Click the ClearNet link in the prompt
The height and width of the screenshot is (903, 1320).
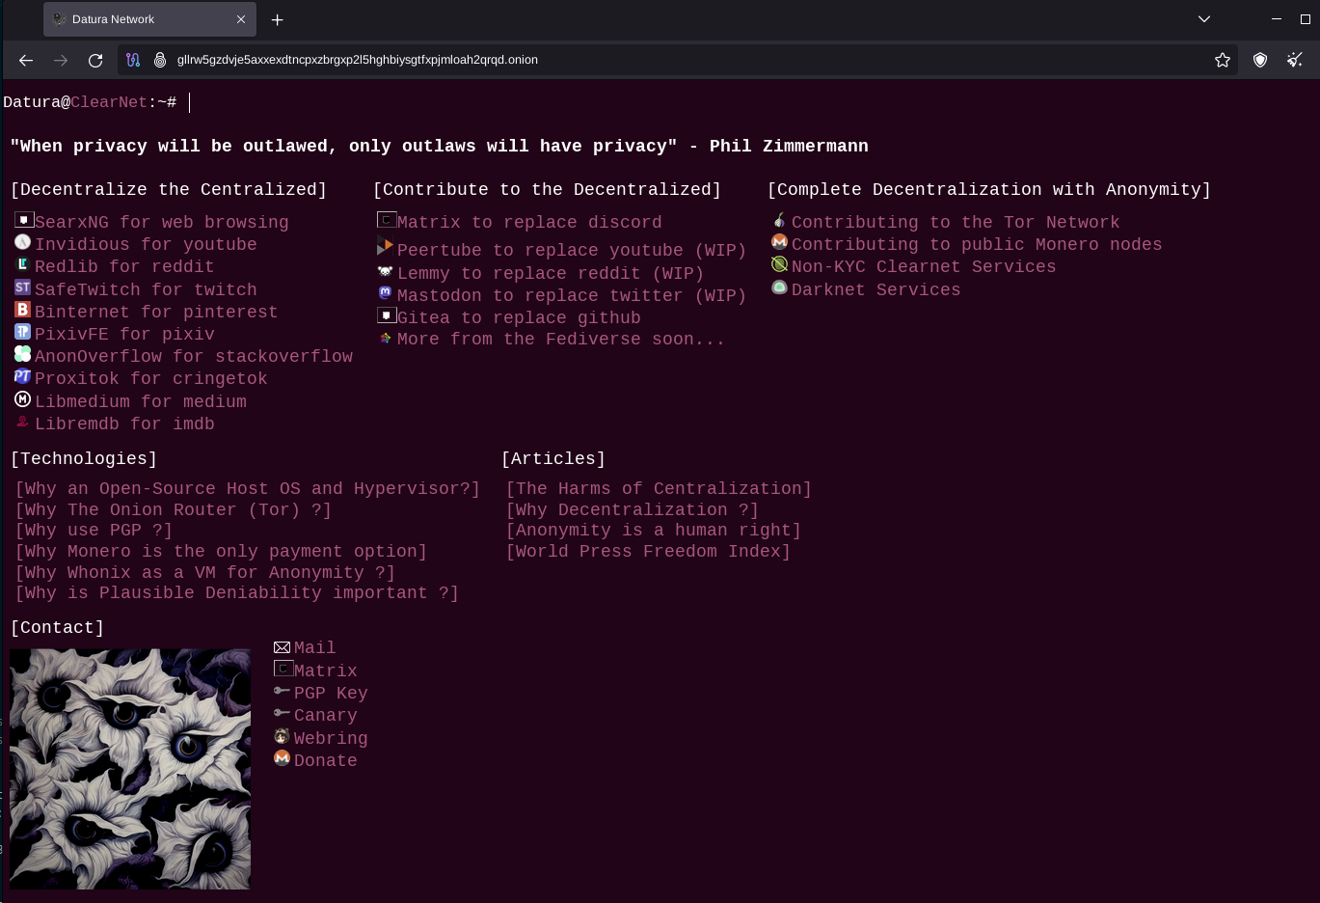click(x=109, y=102)
